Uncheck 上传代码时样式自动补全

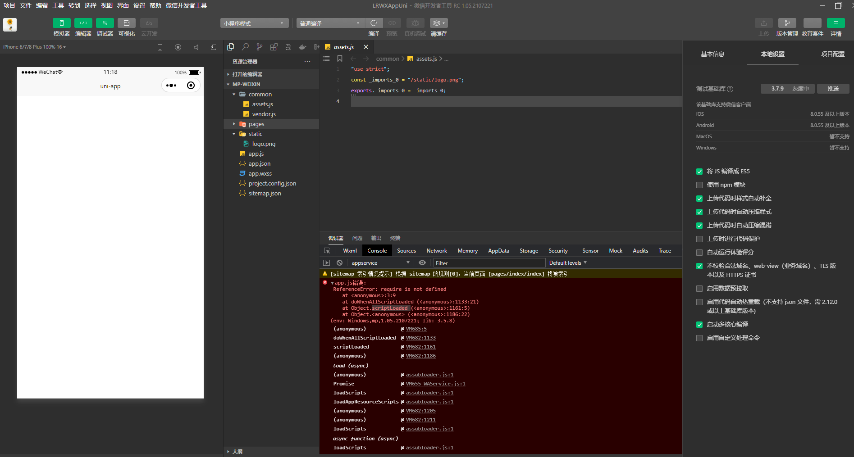[699, 199]
